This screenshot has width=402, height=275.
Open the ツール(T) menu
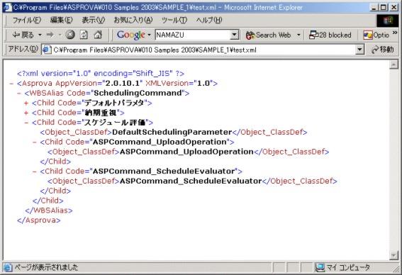pyautogui.click(x=174, y=20)
